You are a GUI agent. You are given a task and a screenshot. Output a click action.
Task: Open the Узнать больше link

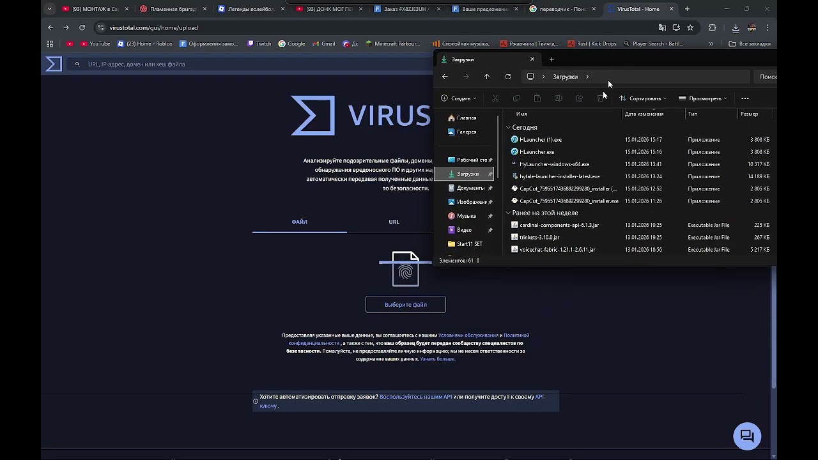[x=437, y=359]
